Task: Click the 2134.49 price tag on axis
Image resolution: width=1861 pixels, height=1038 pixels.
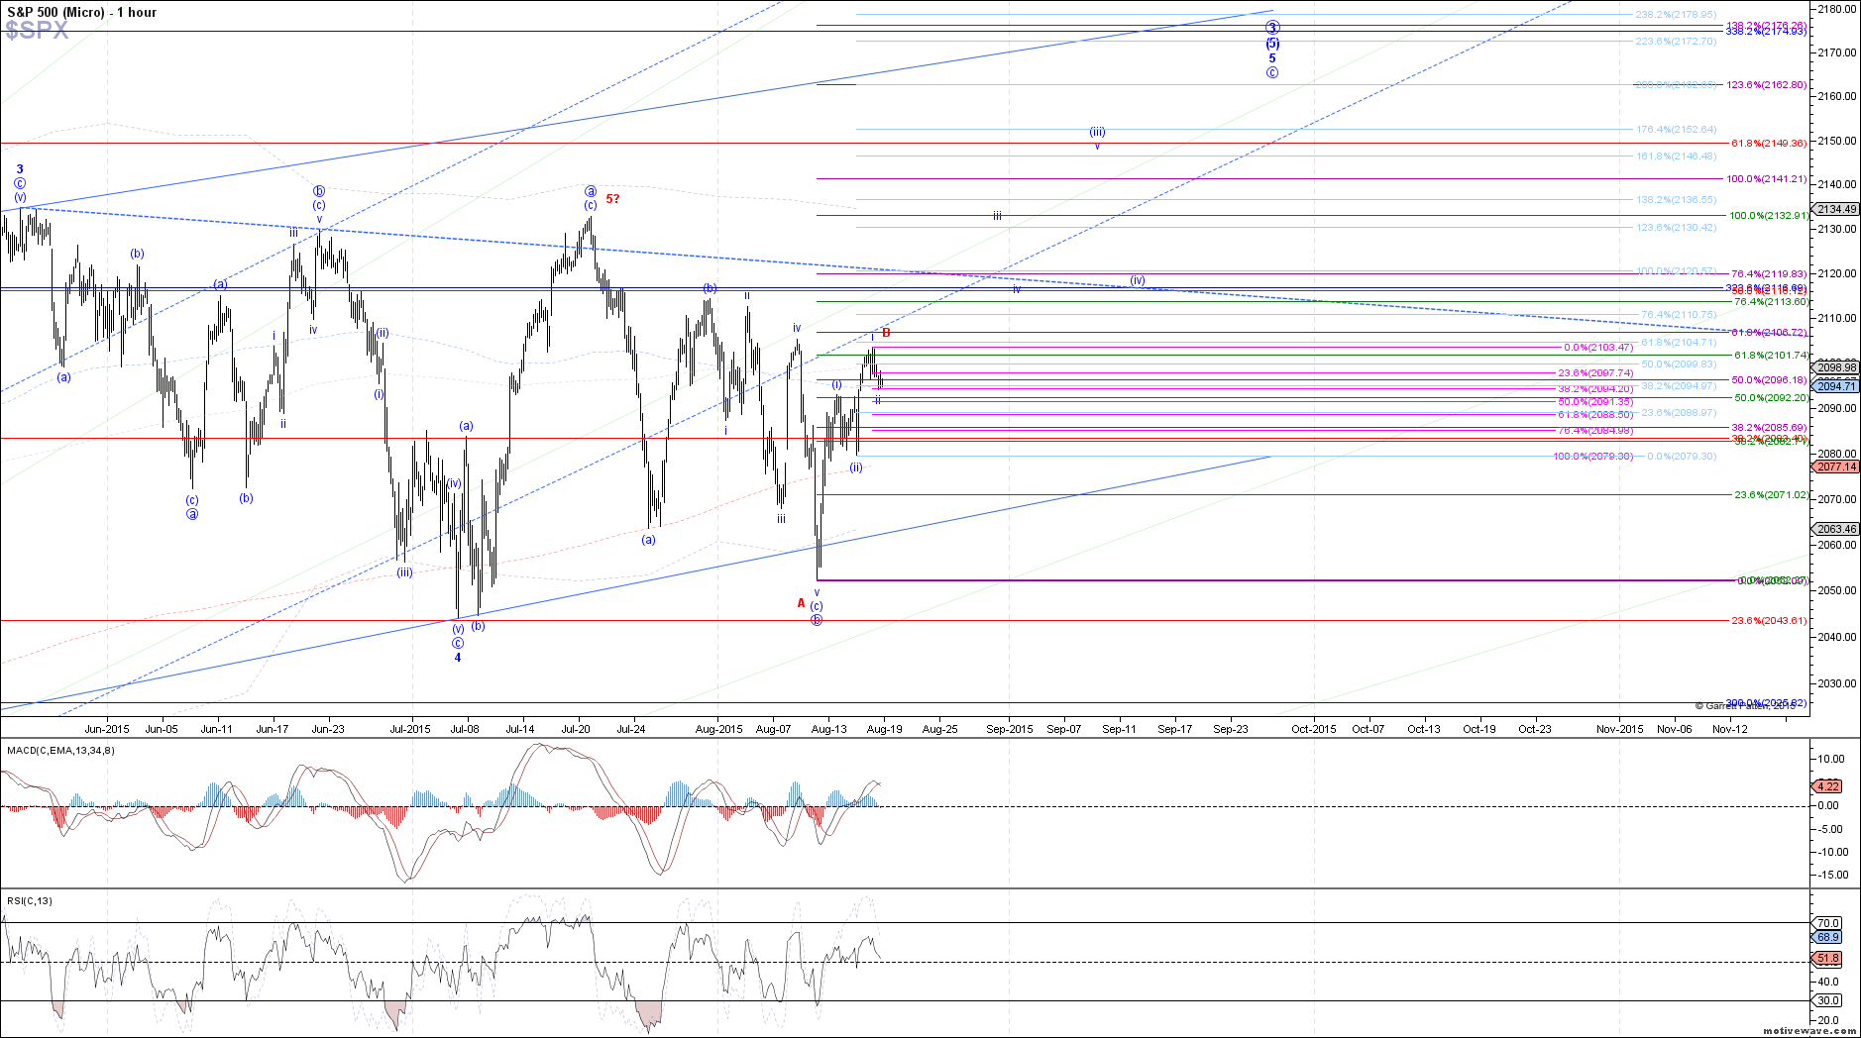Action: 1835,209
